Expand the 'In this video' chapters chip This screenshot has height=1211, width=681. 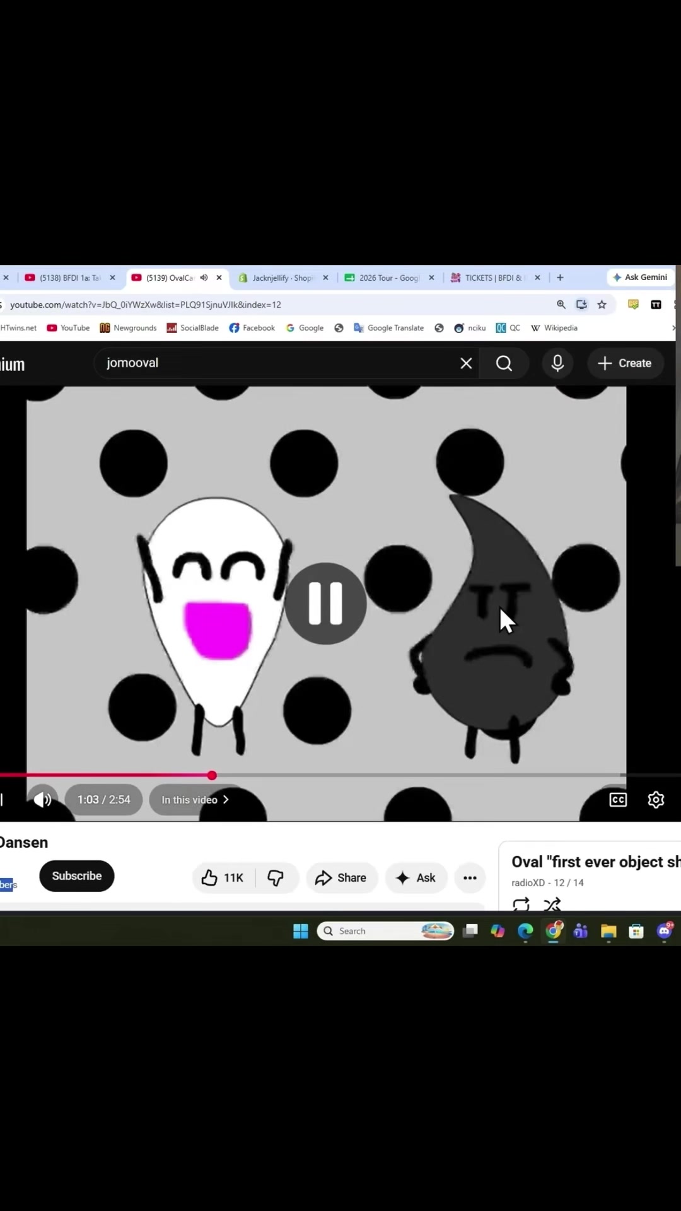[x=195, y=800]
